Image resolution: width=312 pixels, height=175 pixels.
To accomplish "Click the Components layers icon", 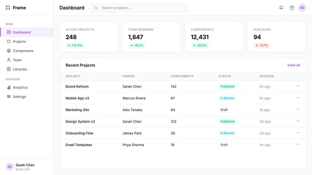I will pyautogui.click(x=9, y=51).
